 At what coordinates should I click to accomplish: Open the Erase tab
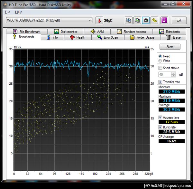tap(173, 37)
